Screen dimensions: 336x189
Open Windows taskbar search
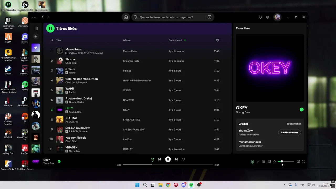(x=145, y=185)
